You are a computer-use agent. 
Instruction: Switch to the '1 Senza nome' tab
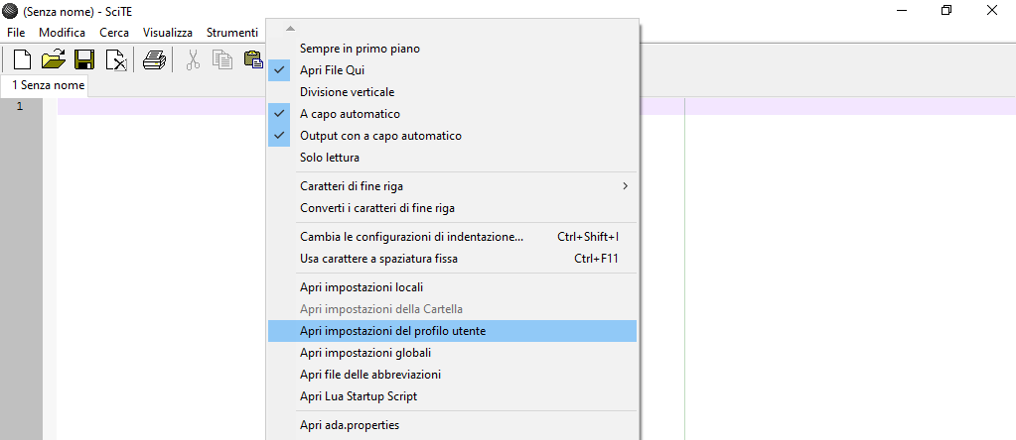(47, 86)
